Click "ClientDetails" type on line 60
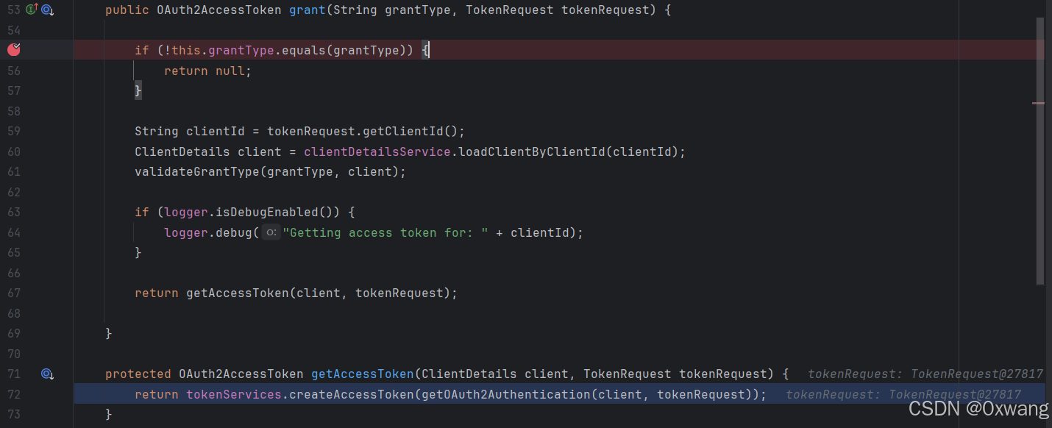The image size is (1052, 428). (182, 151)
